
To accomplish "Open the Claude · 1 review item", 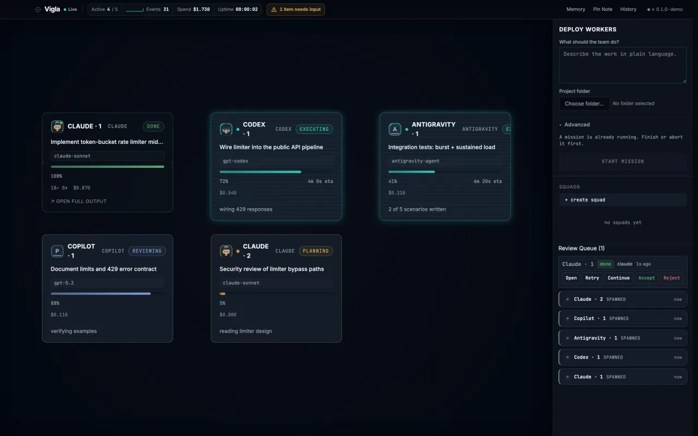I will [x=571, y=278].
